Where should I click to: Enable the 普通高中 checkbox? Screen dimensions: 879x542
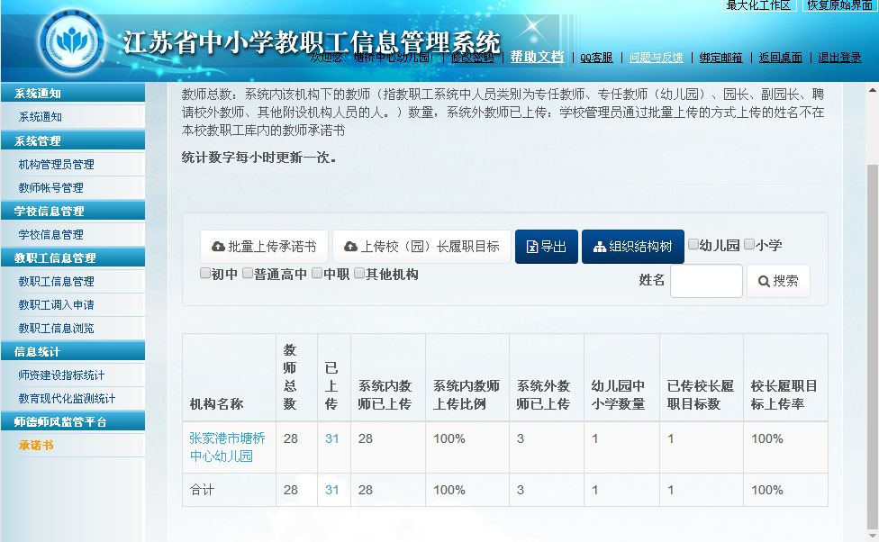[x=246, y=272]
